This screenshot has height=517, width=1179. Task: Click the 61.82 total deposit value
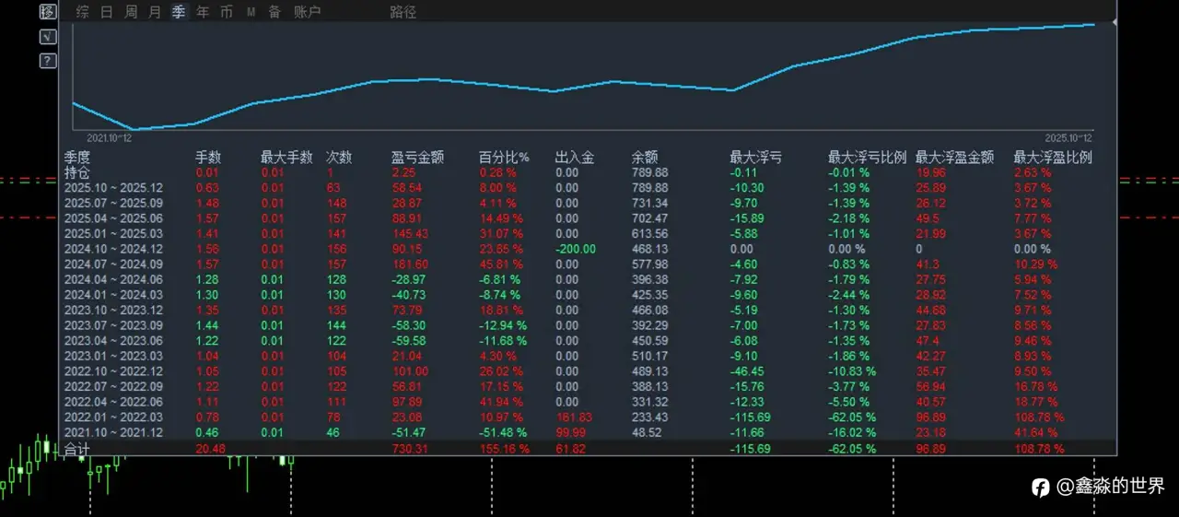click(571, 449)
